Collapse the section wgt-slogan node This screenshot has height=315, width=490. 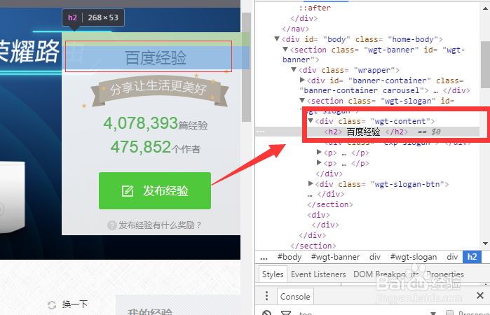pos(302,101)
